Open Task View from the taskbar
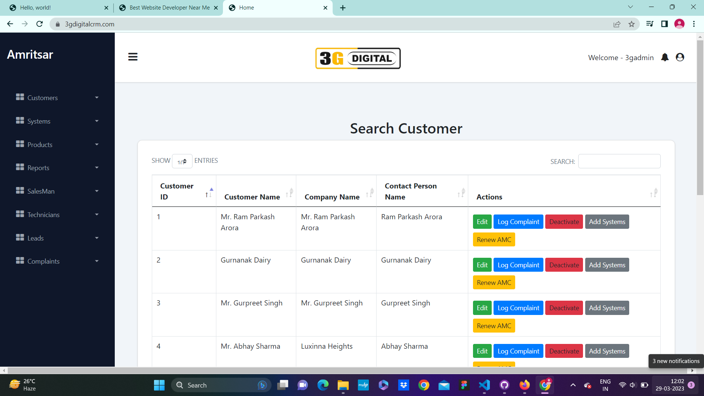 click(x=283, y=385)
